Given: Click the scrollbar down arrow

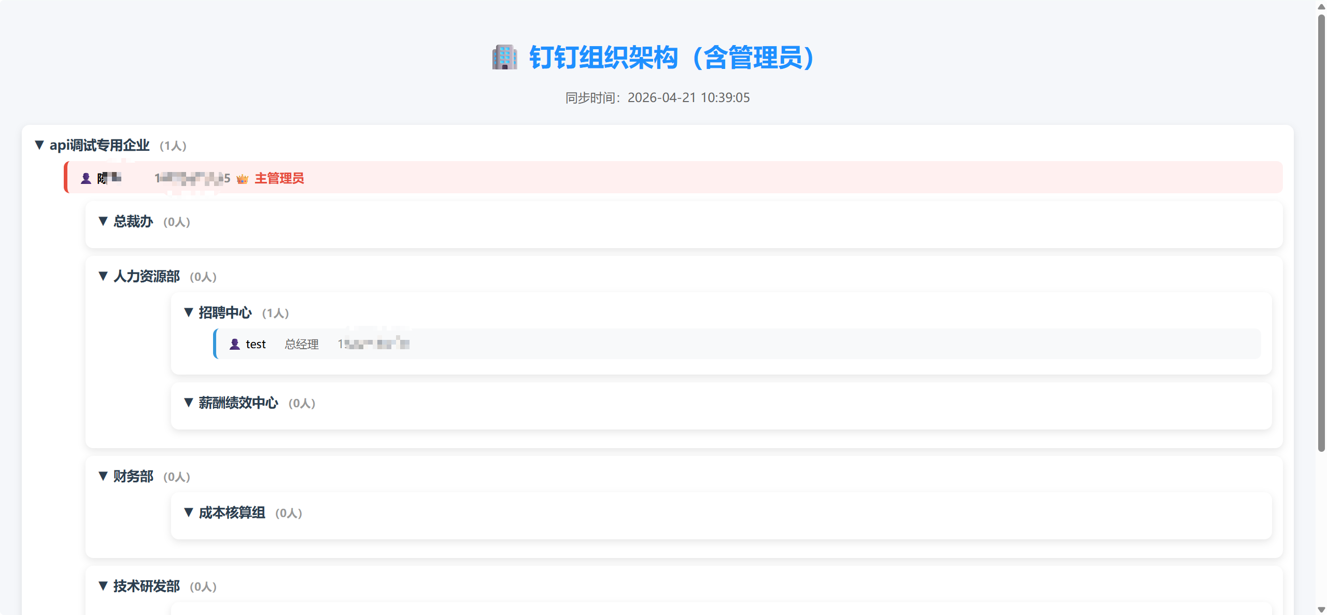Looking at the screenshot, I should [x=1321, y=610].
